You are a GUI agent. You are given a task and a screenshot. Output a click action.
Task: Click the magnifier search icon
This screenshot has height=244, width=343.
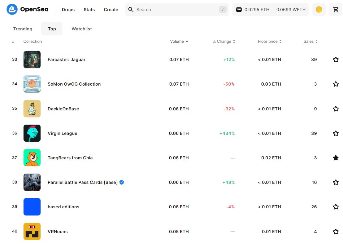(131, 9)
